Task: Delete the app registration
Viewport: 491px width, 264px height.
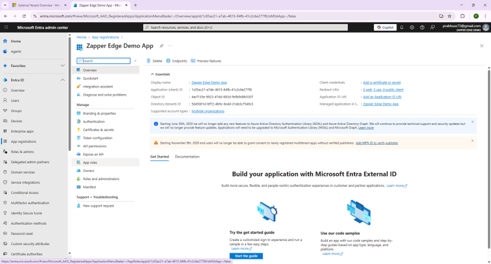Action: click(x=155, y=61)
